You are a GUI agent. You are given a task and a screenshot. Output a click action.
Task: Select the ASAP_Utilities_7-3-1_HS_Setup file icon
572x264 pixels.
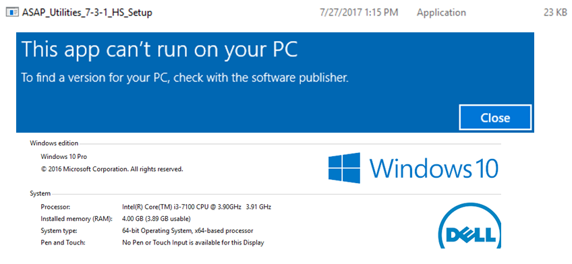tap(13, 13)
